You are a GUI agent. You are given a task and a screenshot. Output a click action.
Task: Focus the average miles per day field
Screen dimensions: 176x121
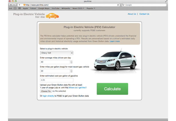[55, 62]
